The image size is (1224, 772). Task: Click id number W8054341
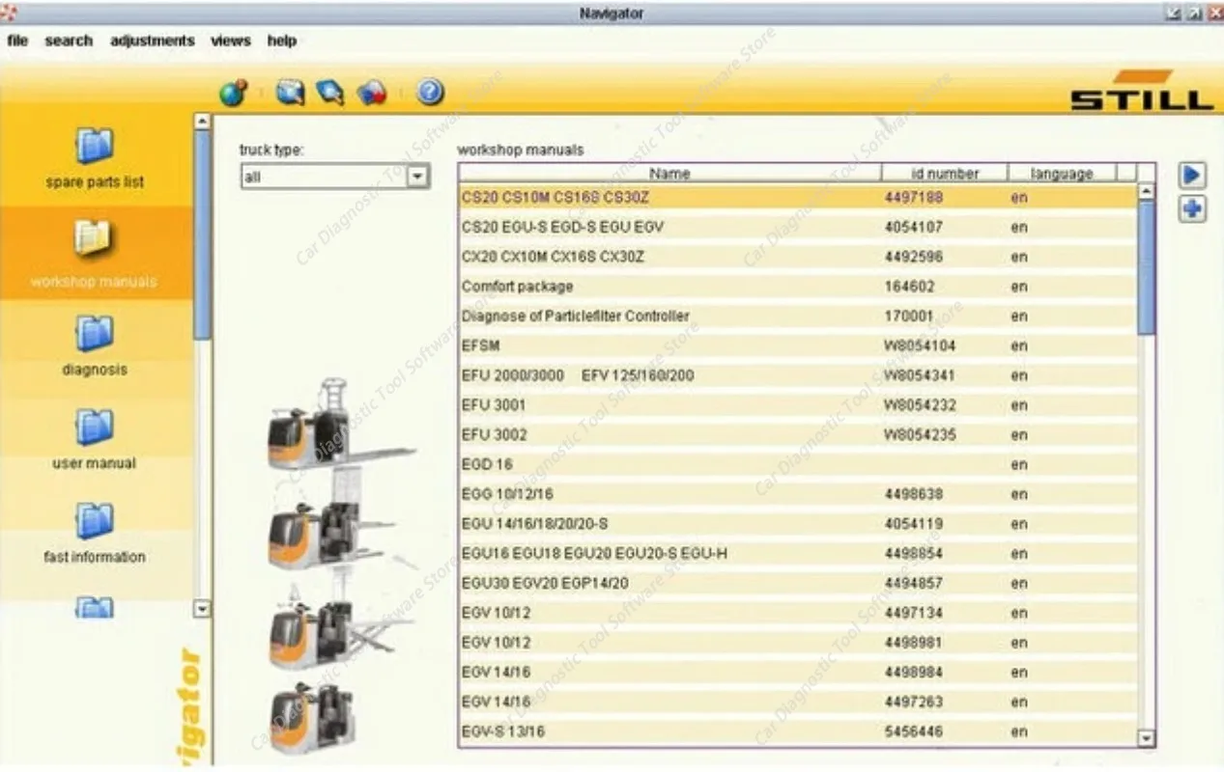click(x=920, y=375)
